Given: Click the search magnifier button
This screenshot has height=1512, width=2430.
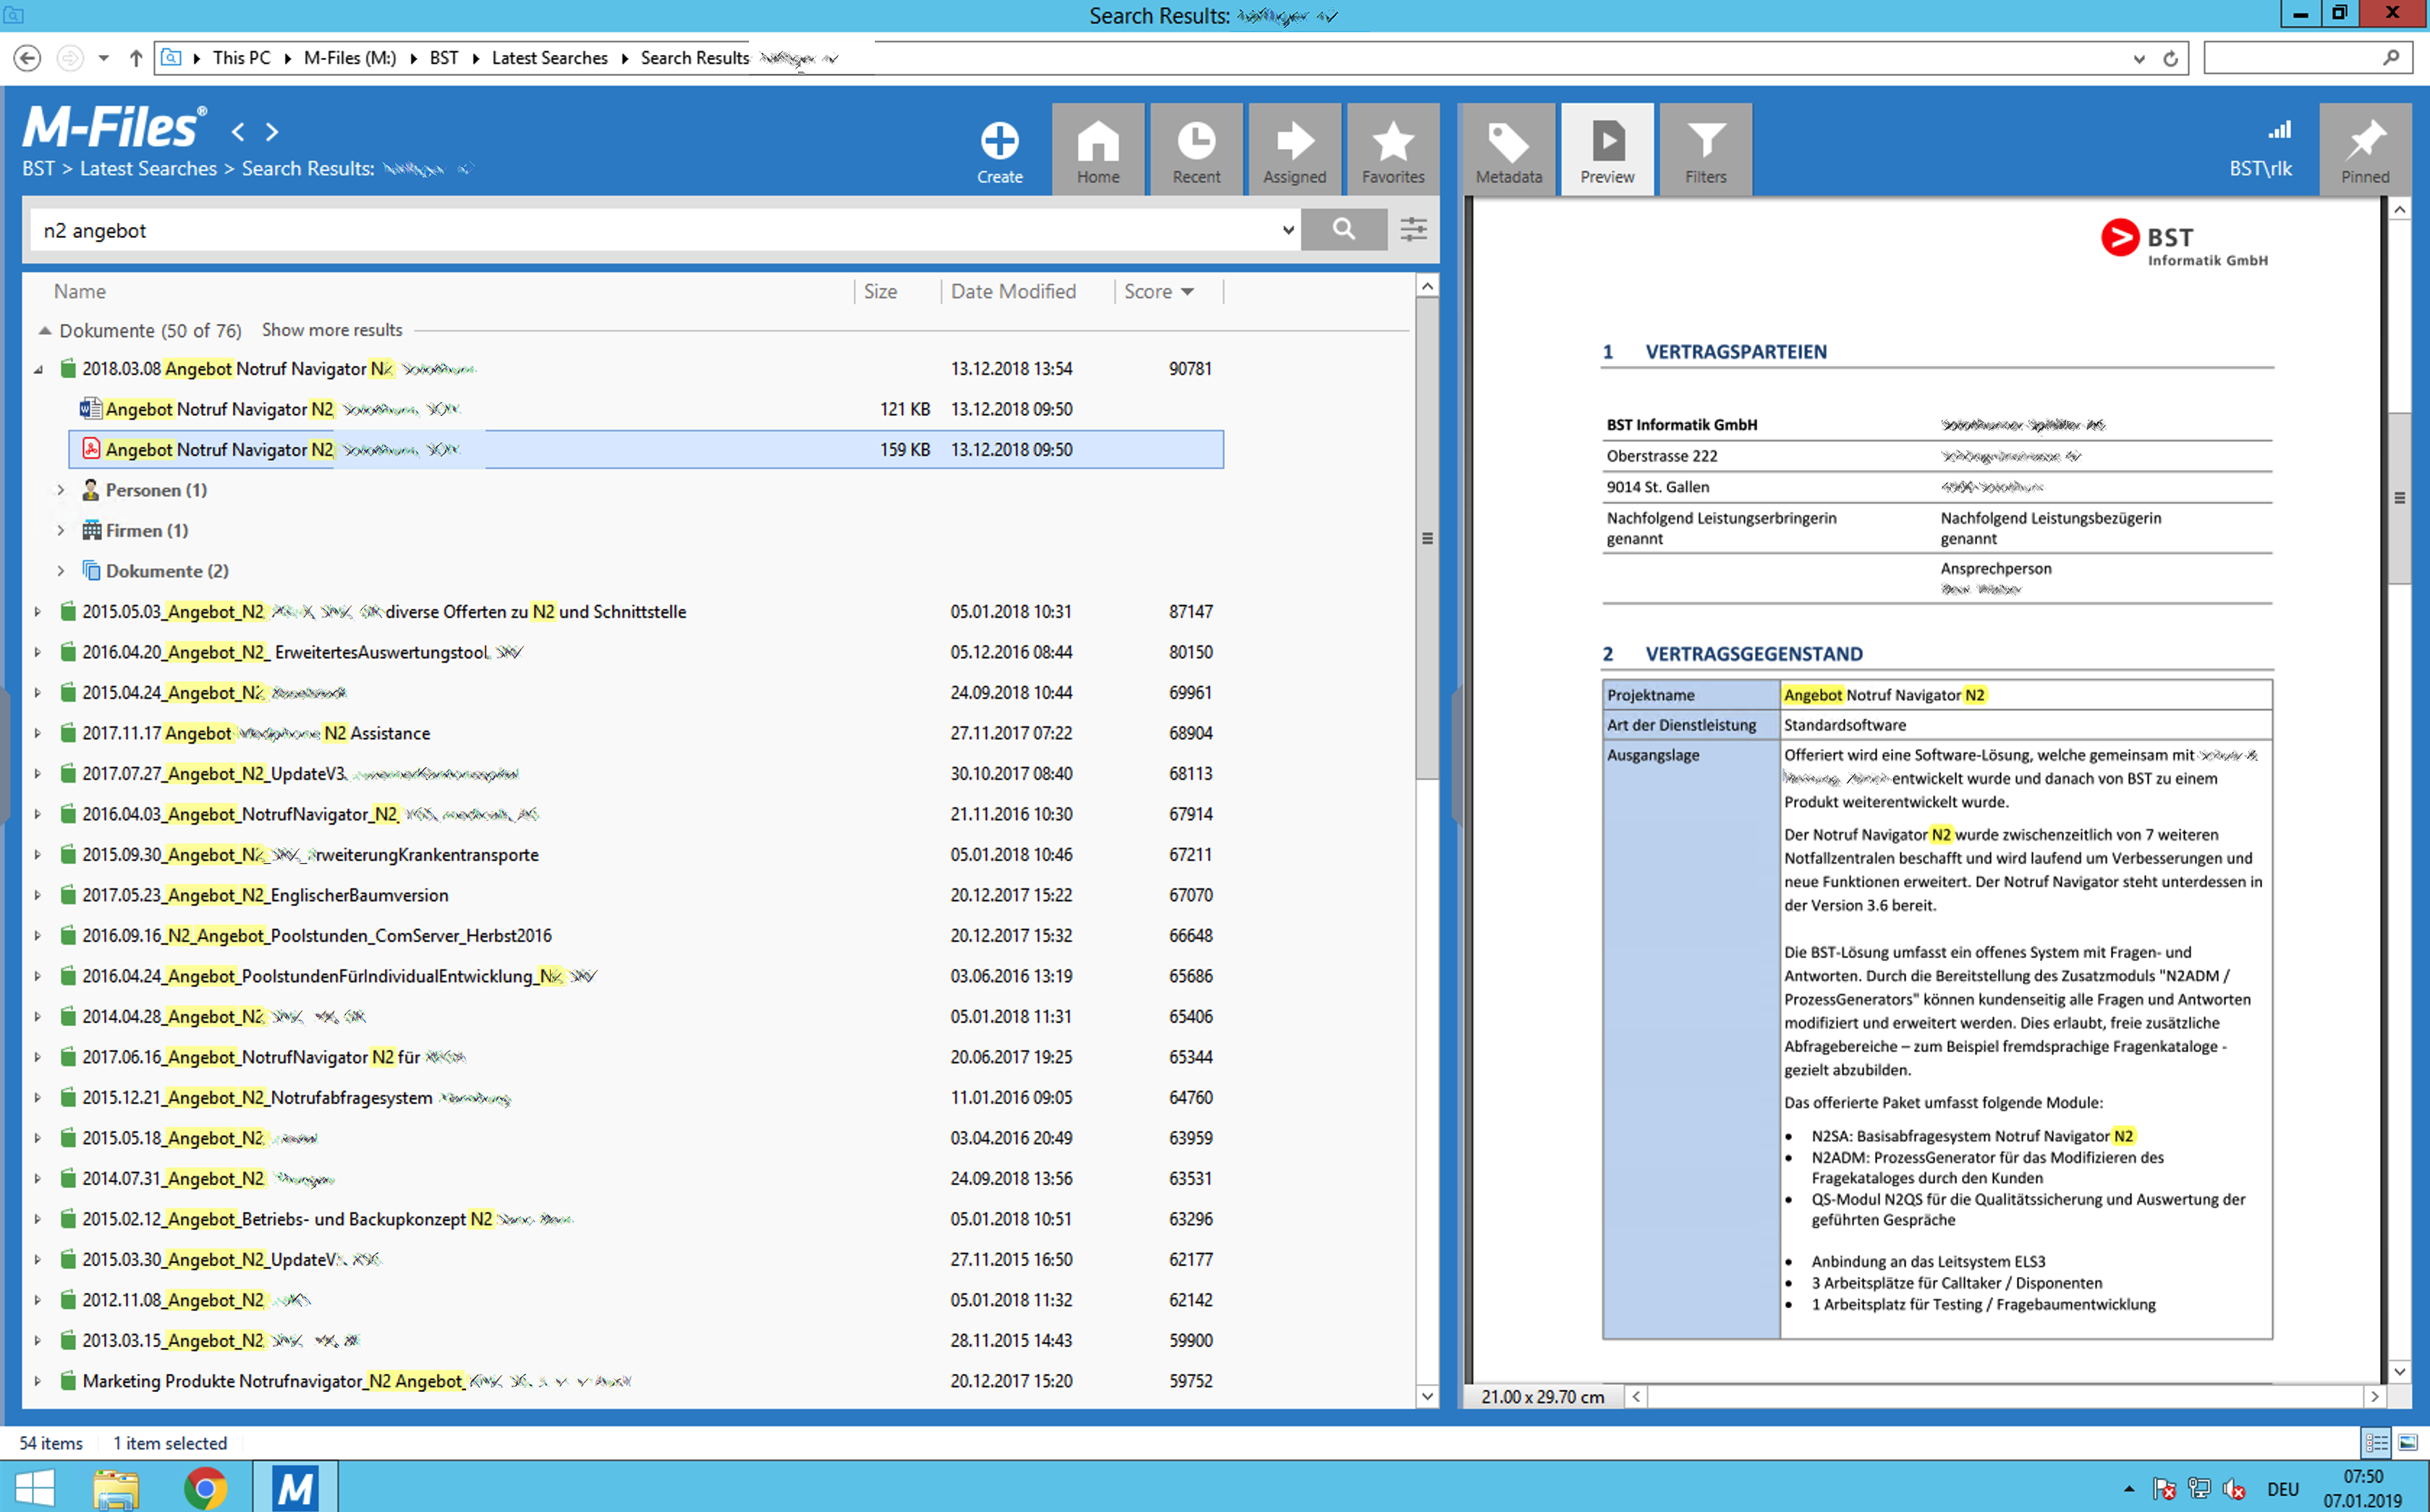Looking at the screenshot, I should pos(1343,230).
